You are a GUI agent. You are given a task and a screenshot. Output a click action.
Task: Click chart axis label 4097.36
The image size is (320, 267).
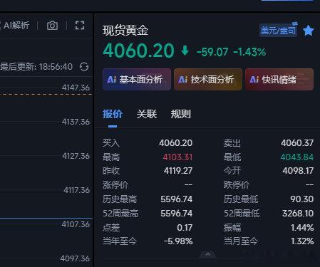[x=75, y=258]
